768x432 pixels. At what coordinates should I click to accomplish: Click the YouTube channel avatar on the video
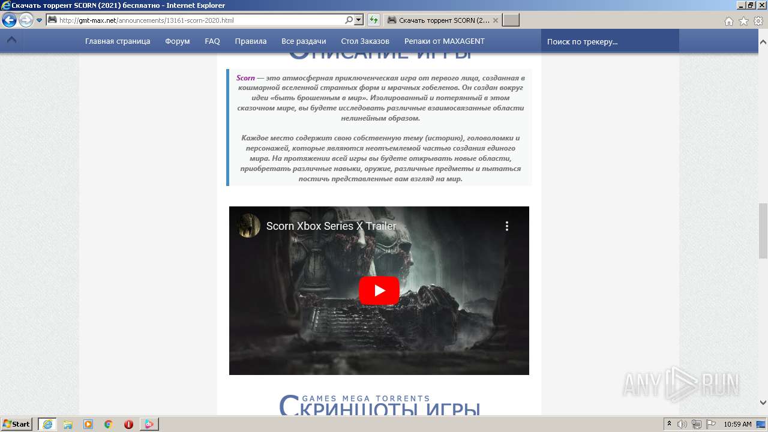248,226
